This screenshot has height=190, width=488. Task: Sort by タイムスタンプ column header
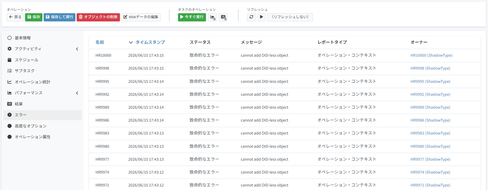tap(150, 42)
